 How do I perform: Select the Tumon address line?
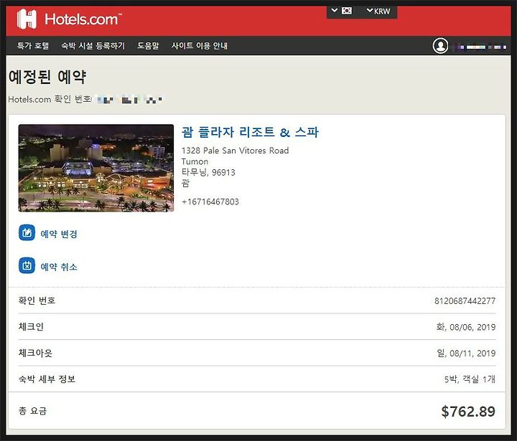point(195,161)
